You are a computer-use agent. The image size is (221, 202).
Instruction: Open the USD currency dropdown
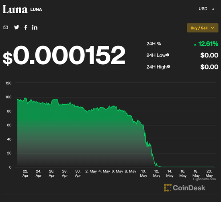[x=207, y=9]
